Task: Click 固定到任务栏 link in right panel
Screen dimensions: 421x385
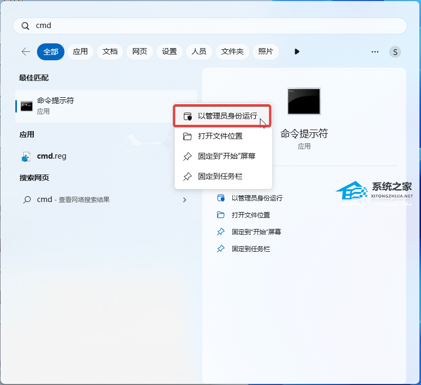Action: 251,249
